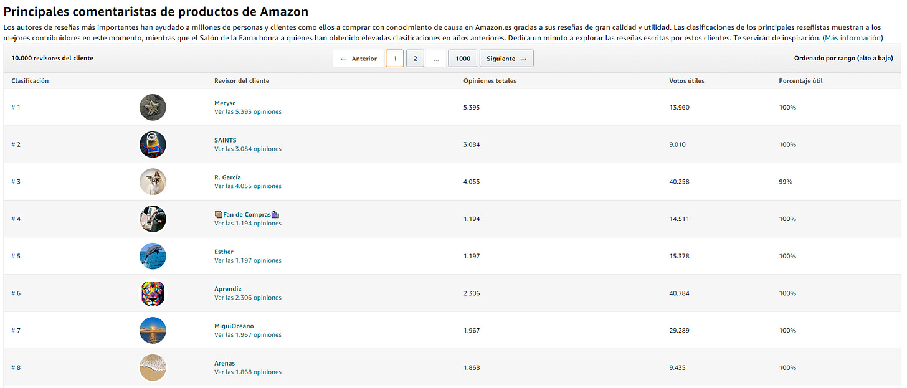Open reviewer profile SAINTS
This screenshot has width=907, height=388.
tap(226, 140)
